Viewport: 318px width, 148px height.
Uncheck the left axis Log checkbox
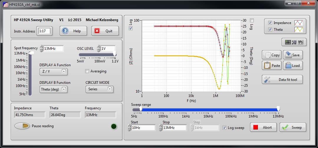click(131, 28)
